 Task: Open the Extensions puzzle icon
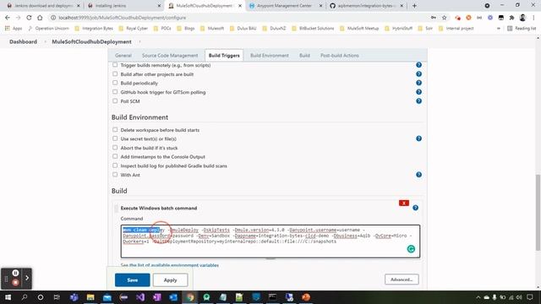coord(511,18)
